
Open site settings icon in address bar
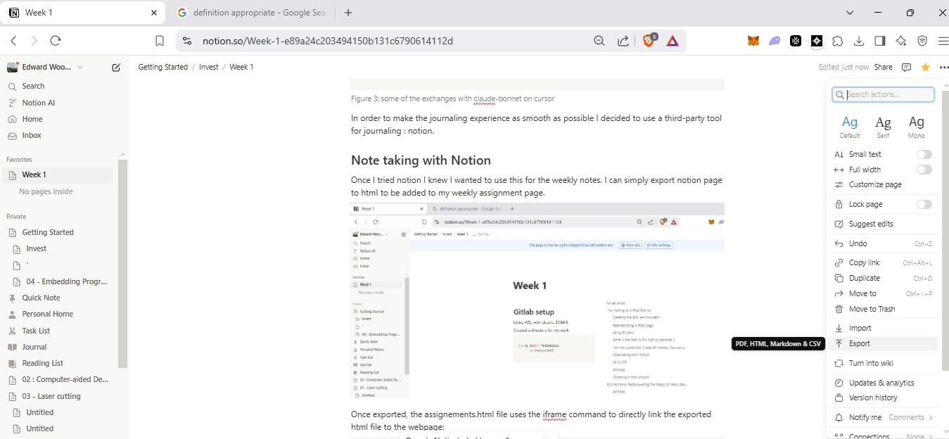tap(186, 41)
